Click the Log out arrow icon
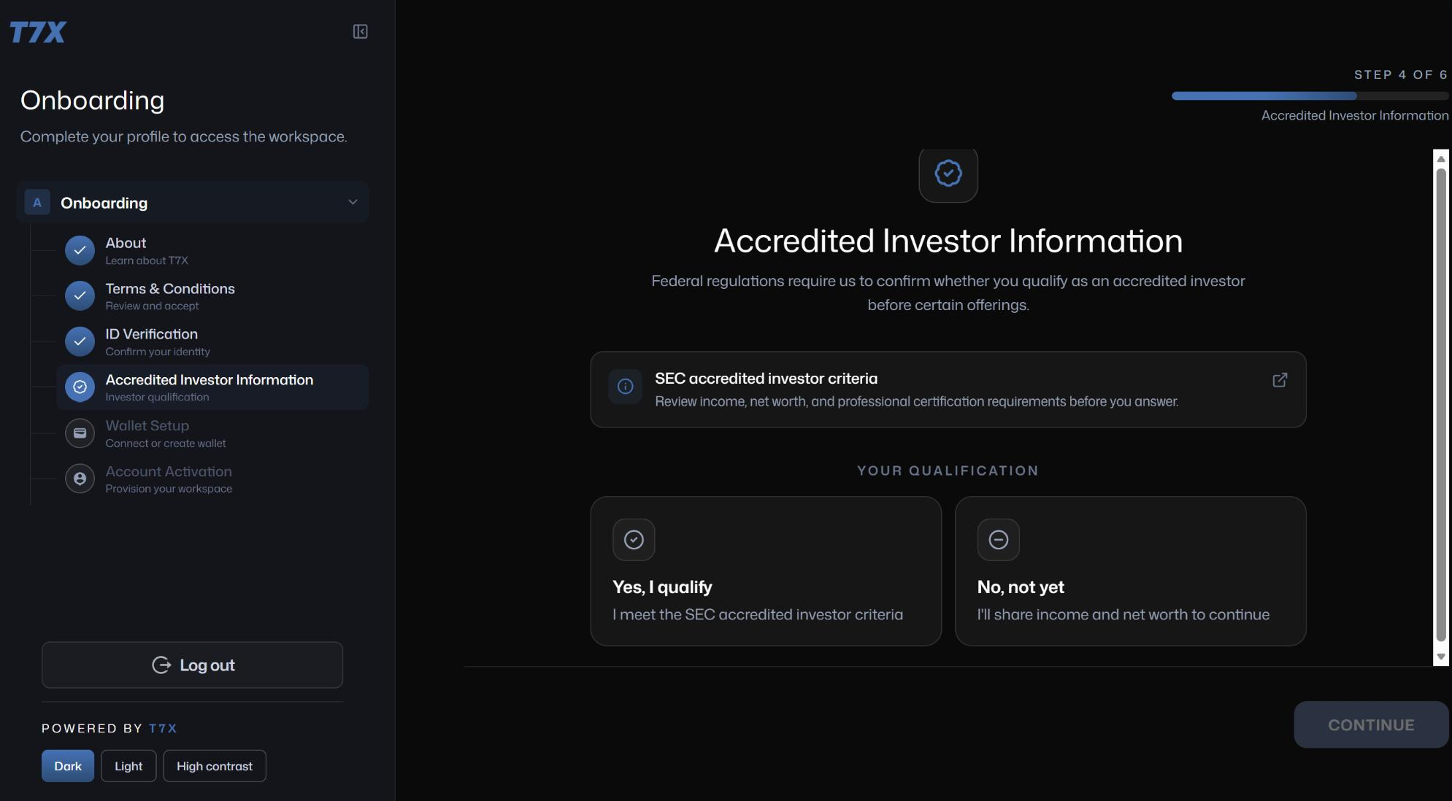The height and width of the screenshot is (801, 1452). click(x=161, y=665)
